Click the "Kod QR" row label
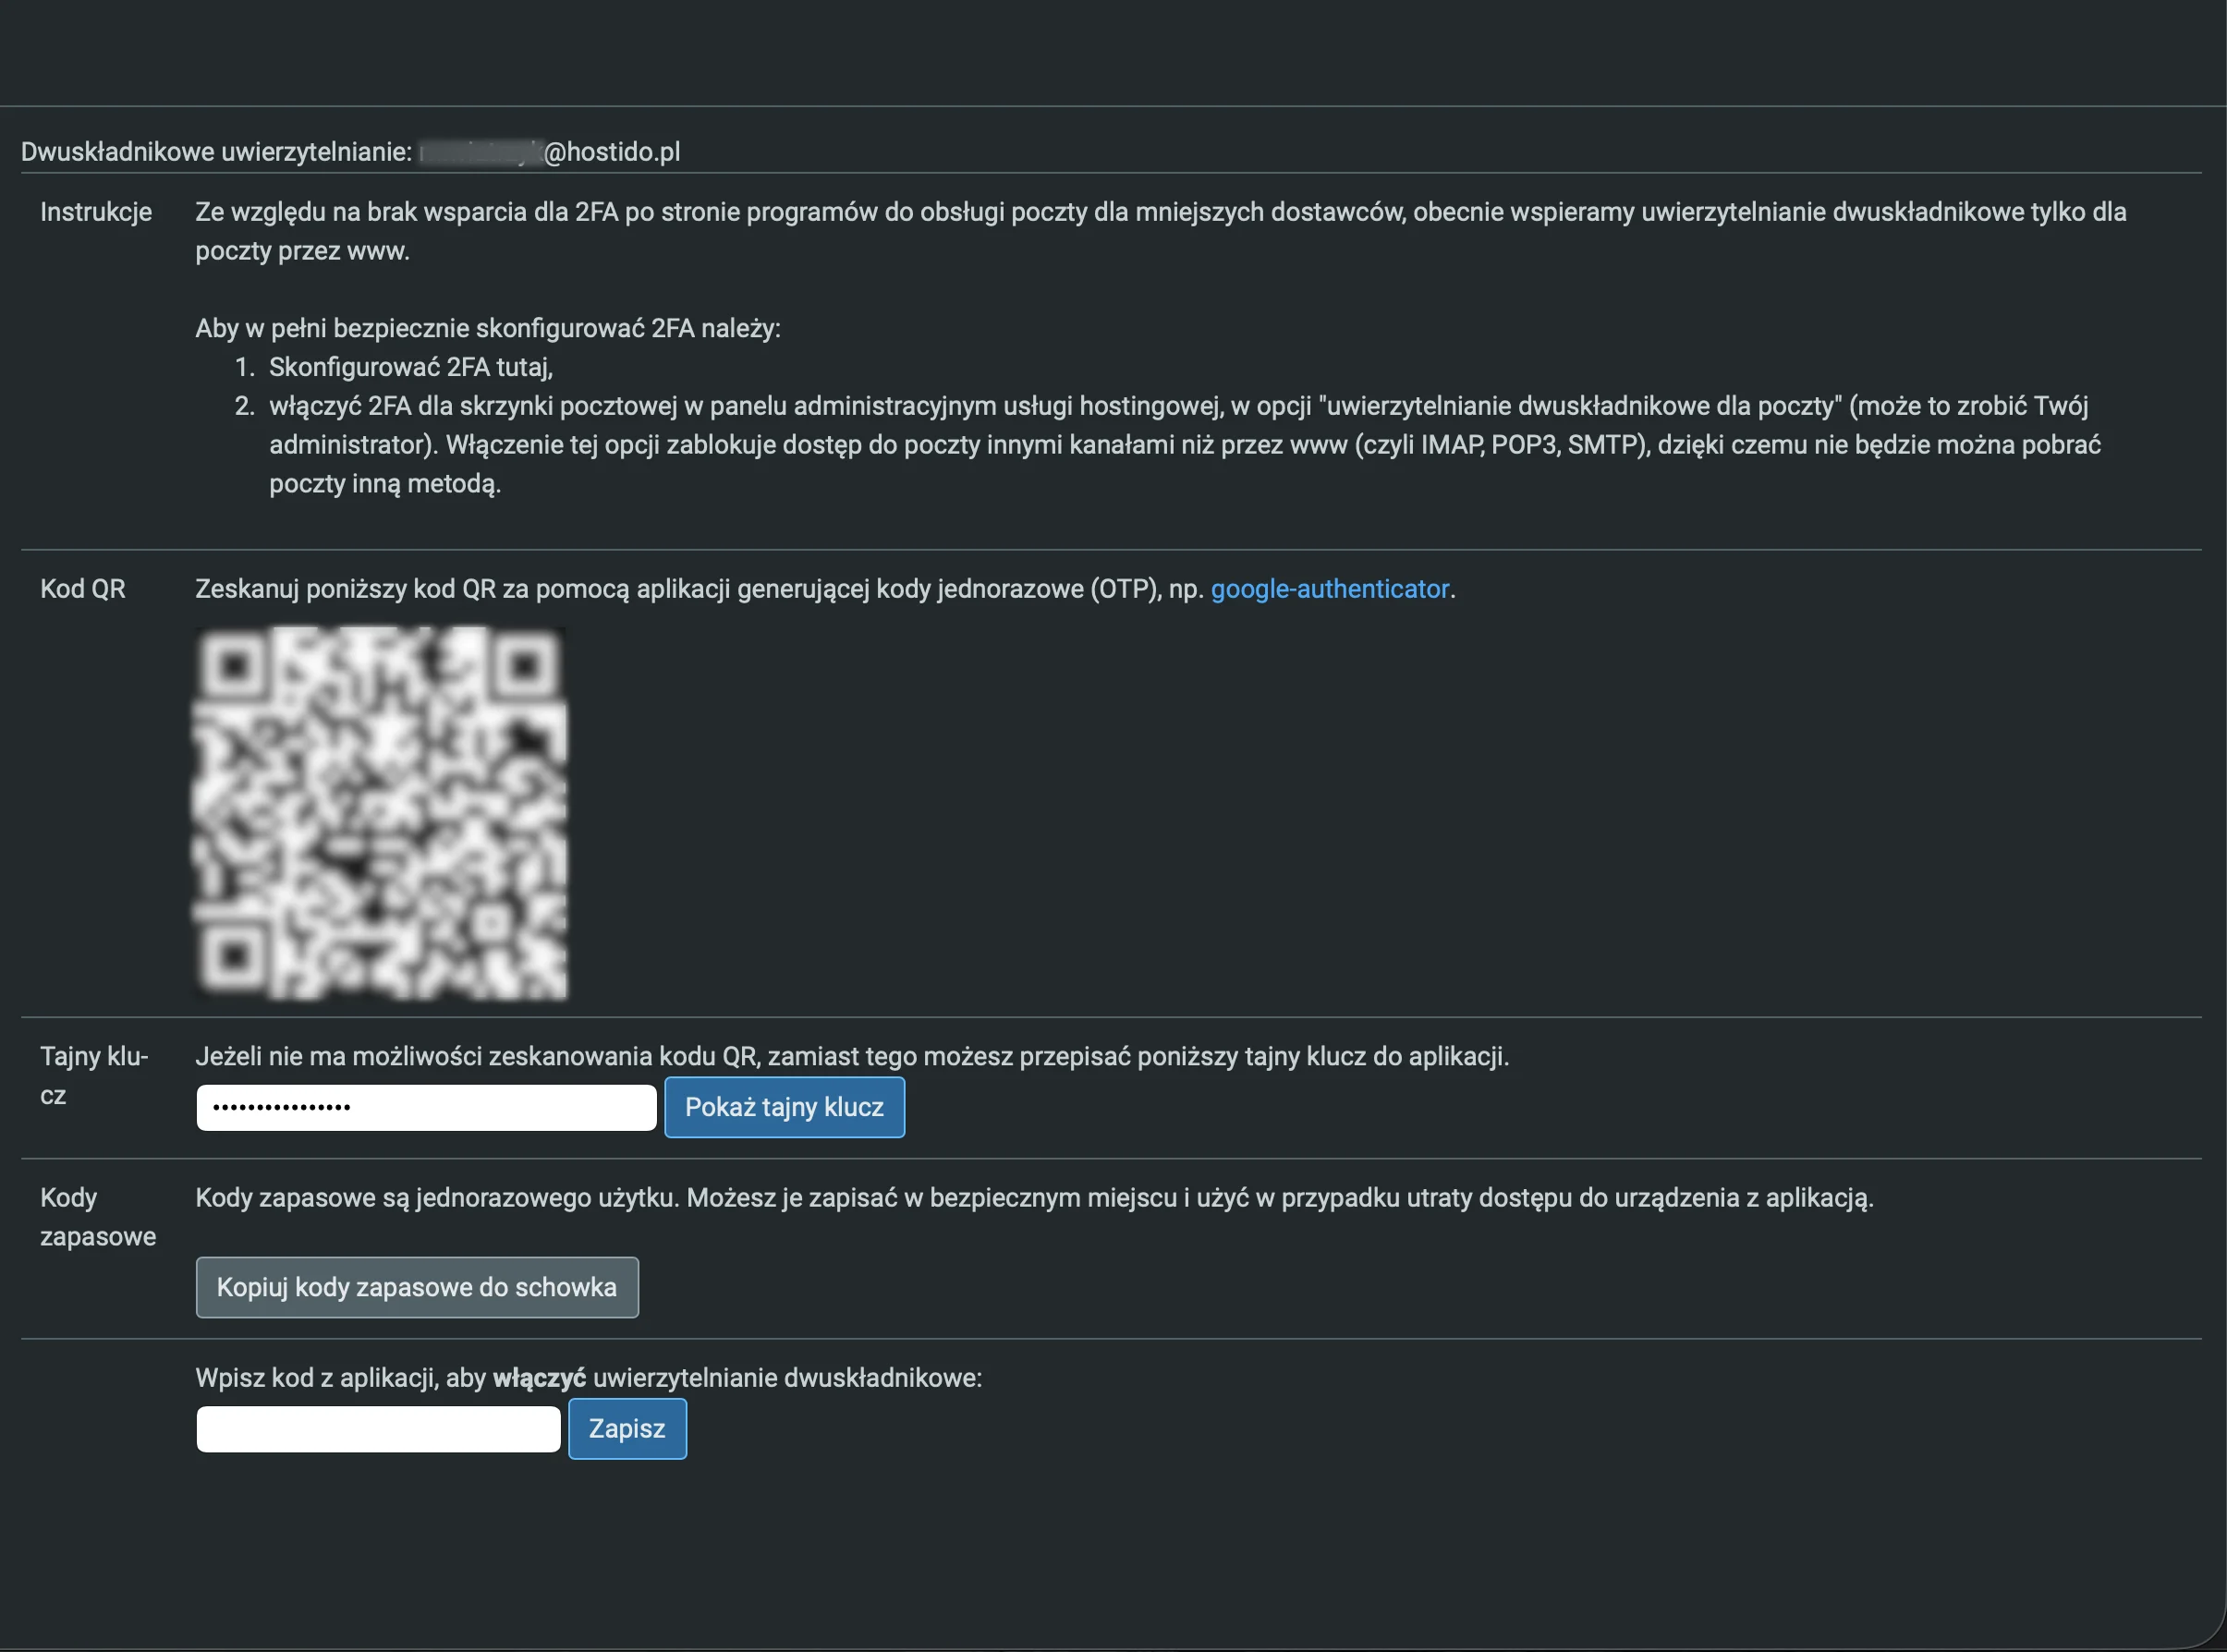Viewport: 2227px width, 1652px height. 83,589
